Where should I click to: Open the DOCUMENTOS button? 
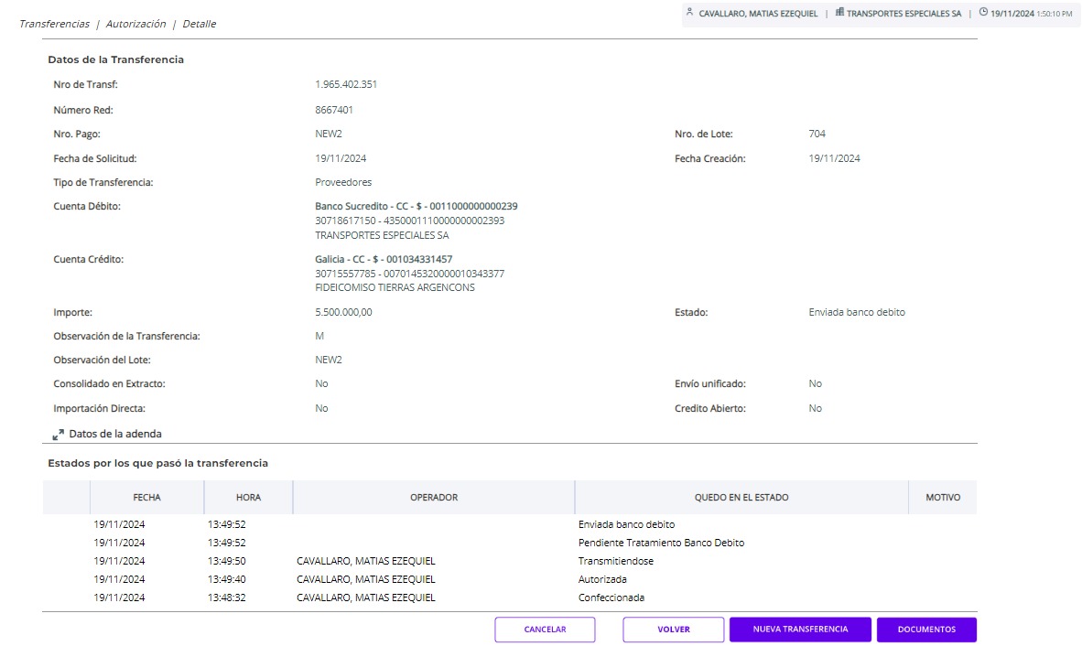tap(926, 630)
